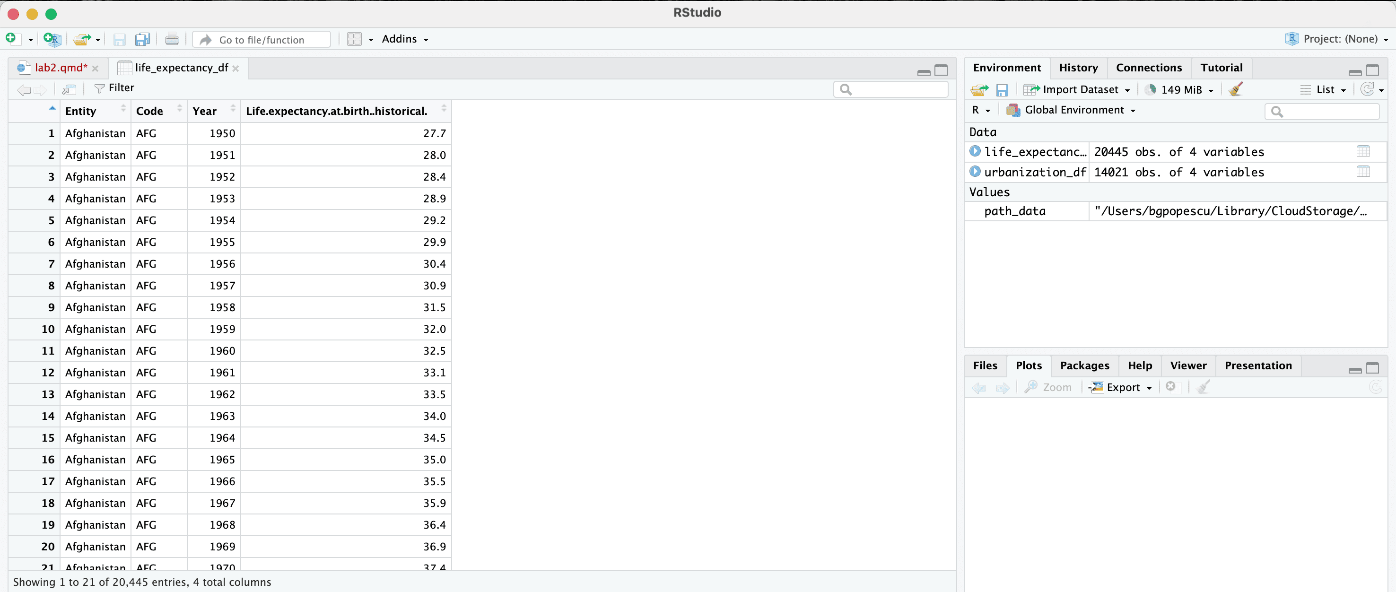The image size is (1396, 592).
Task: Switch to the History tab
Action: [x=1078, y=68]
